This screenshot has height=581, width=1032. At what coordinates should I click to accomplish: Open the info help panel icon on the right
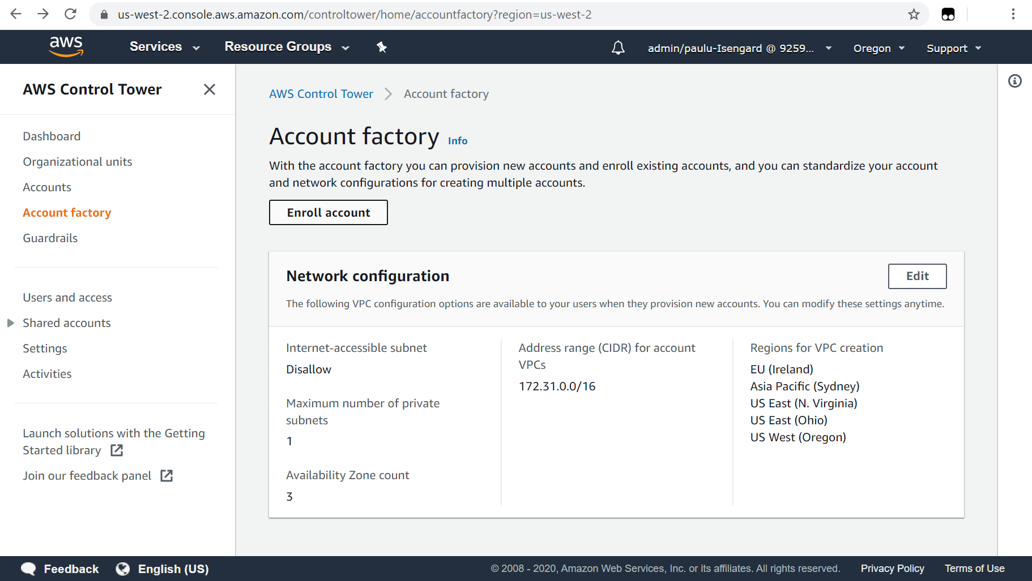(x=1015, y=81)
